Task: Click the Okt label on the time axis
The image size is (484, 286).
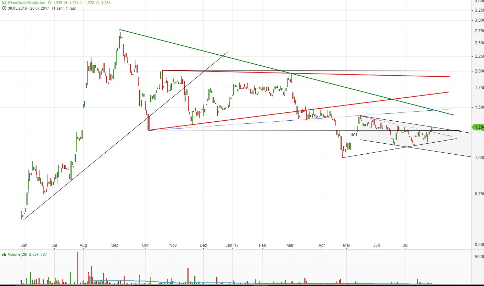Action: point(145,245)
